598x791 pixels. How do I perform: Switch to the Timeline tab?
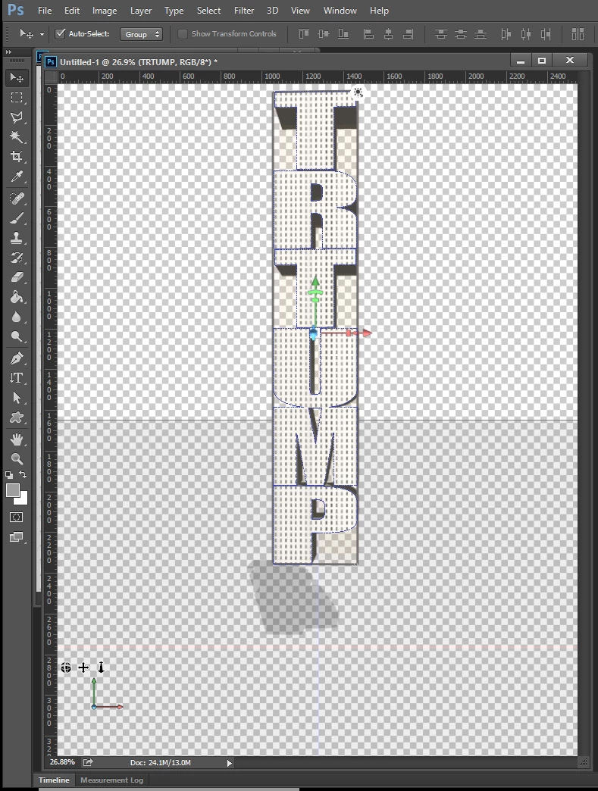(x=54, y=780)
